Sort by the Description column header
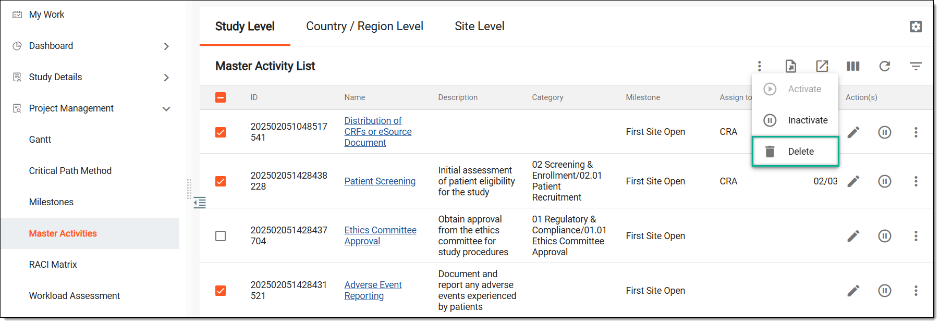940x324 pixels. (458, 97)
